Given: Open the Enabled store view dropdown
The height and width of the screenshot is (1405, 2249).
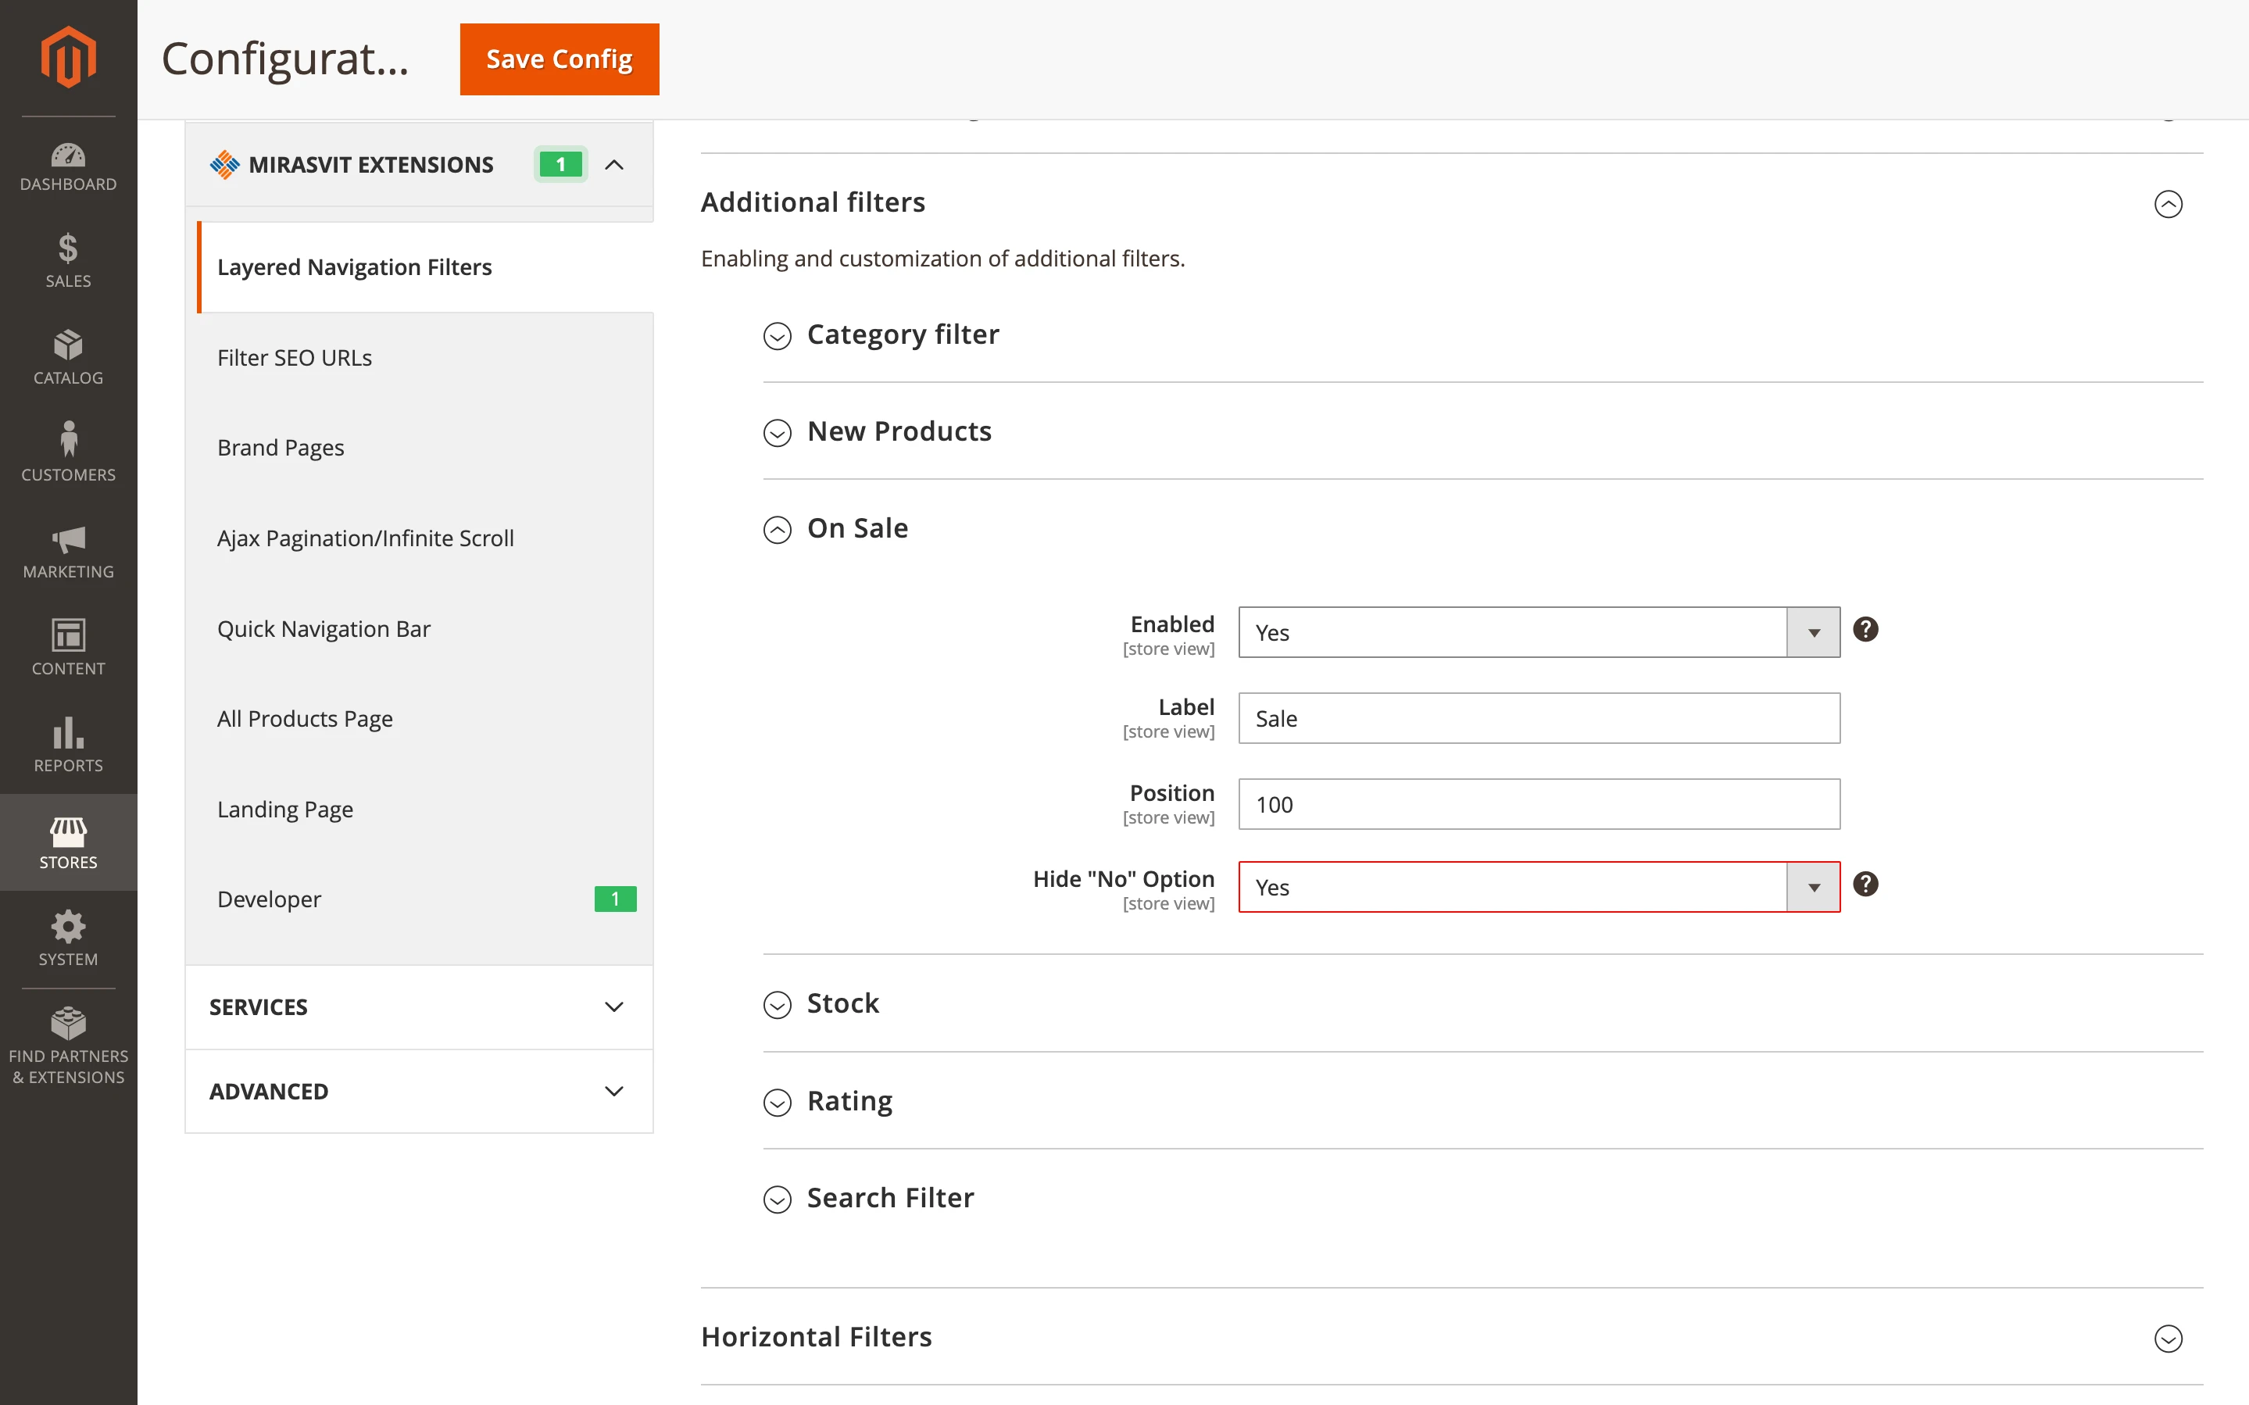Looking at the screenshot, I should [x=1812, y=632].
